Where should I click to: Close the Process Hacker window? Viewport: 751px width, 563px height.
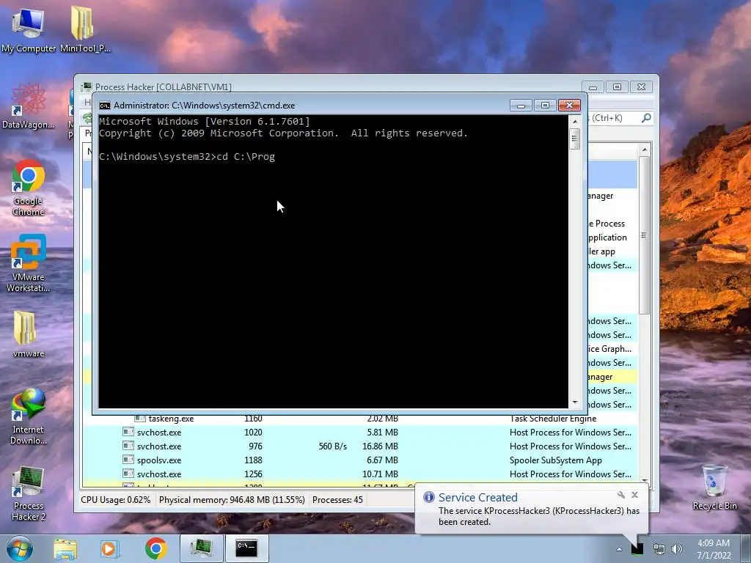[641, 87]
